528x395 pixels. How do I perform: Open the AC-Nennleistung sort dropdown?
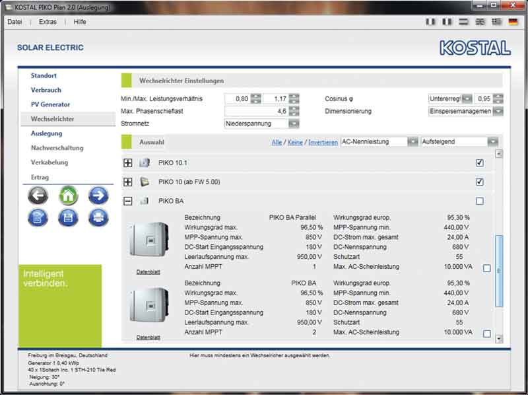tap(379, 142)
